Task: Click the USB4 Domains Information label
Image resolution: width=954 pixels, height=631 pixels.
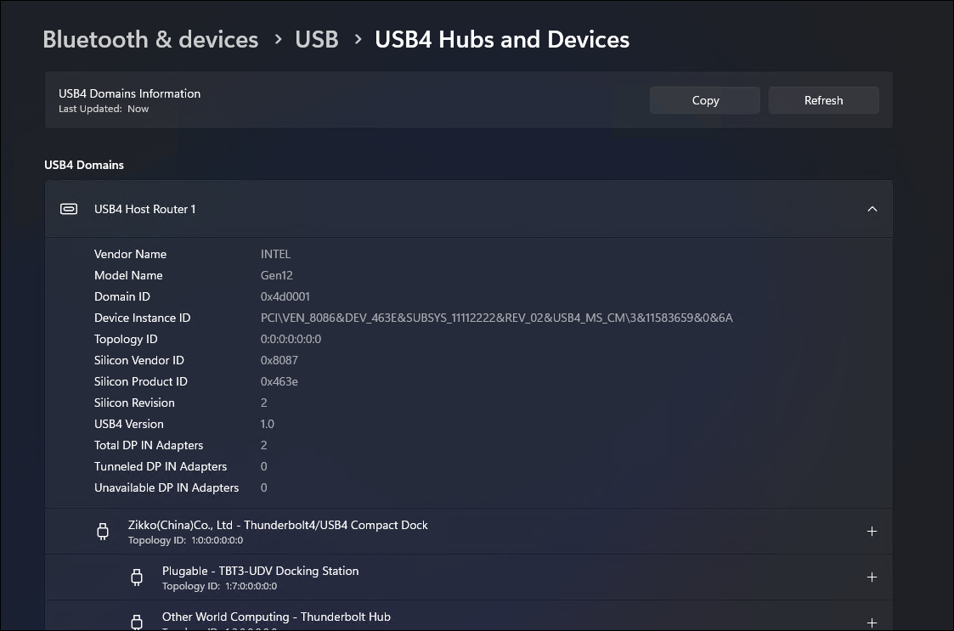Action: click(129, 93)
